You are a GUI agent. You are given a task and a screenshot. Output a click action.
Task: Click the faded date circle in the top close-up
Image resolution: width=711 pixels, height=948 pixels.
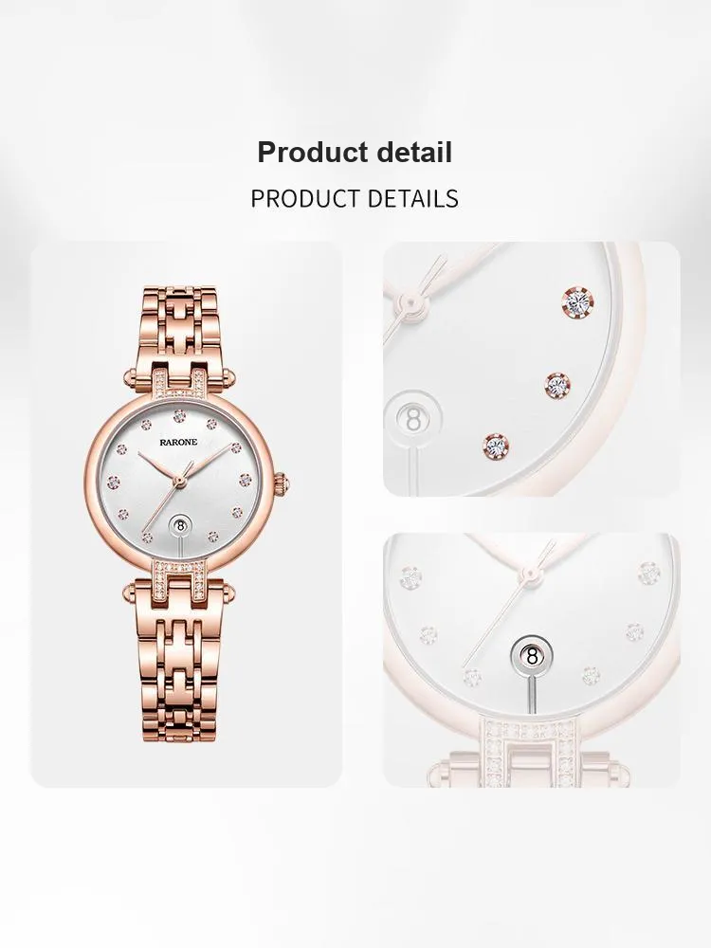pos(413,419)
